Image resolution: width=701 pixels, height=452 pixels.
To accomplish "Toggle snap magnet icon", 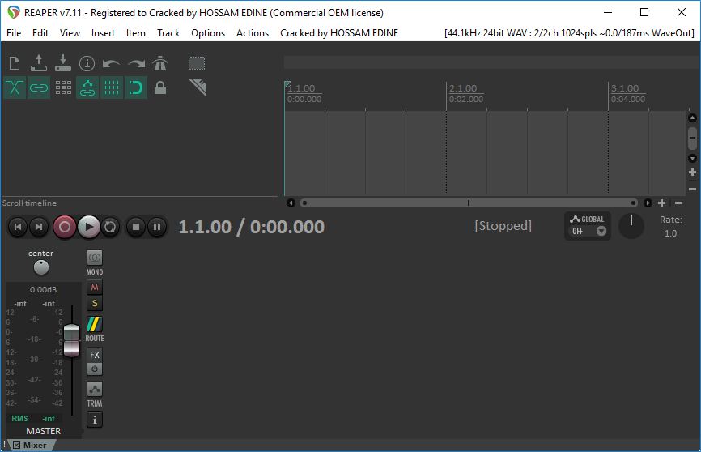I will pyautogui.click(x=136, y=87).
